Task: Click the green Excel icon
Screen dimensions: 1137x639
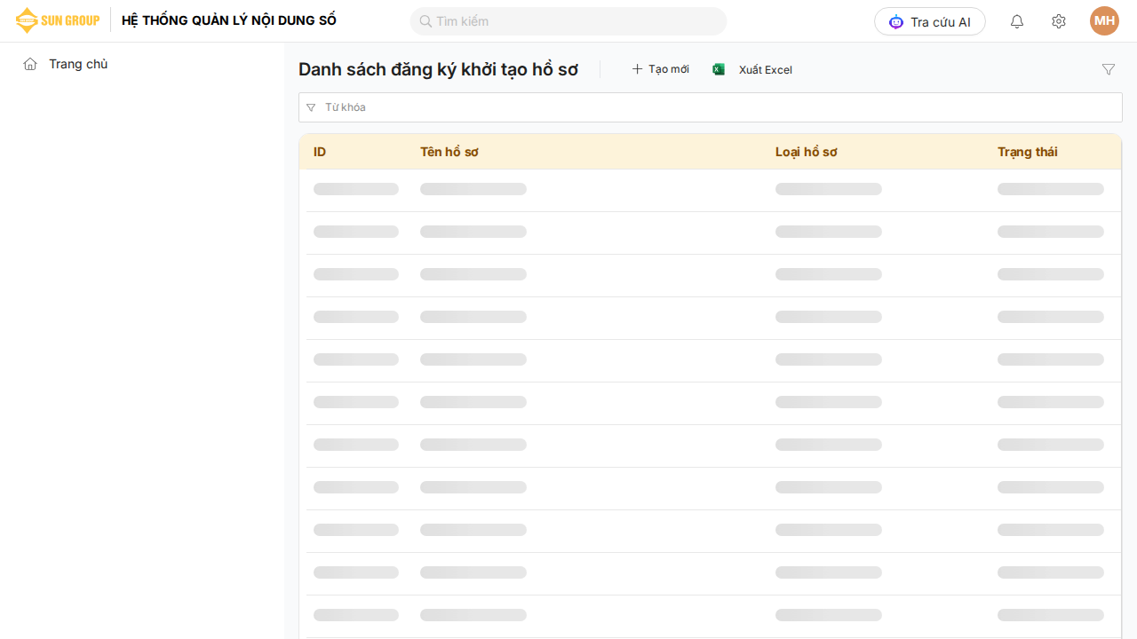Action: click(719, 69)
